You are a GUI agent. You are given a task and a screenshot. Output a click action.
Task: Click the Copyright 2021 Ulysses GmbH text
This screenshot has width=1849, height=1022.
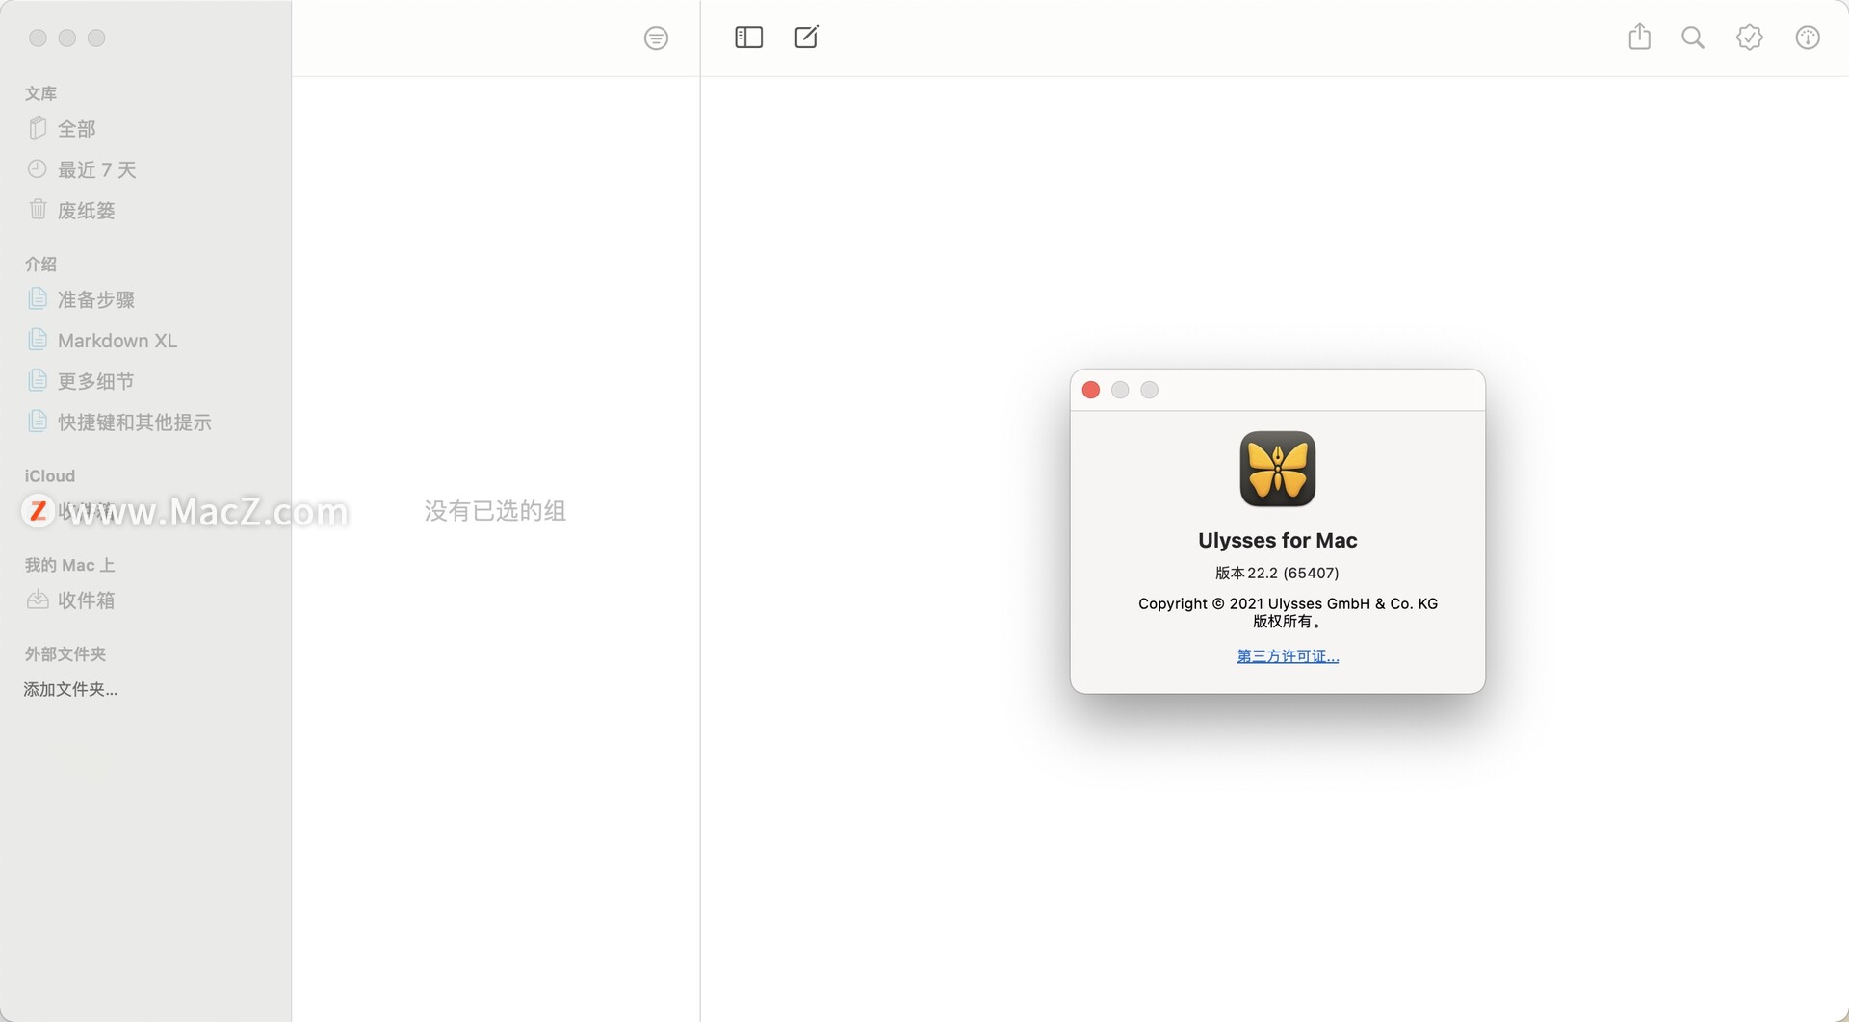click(1288, 603)
